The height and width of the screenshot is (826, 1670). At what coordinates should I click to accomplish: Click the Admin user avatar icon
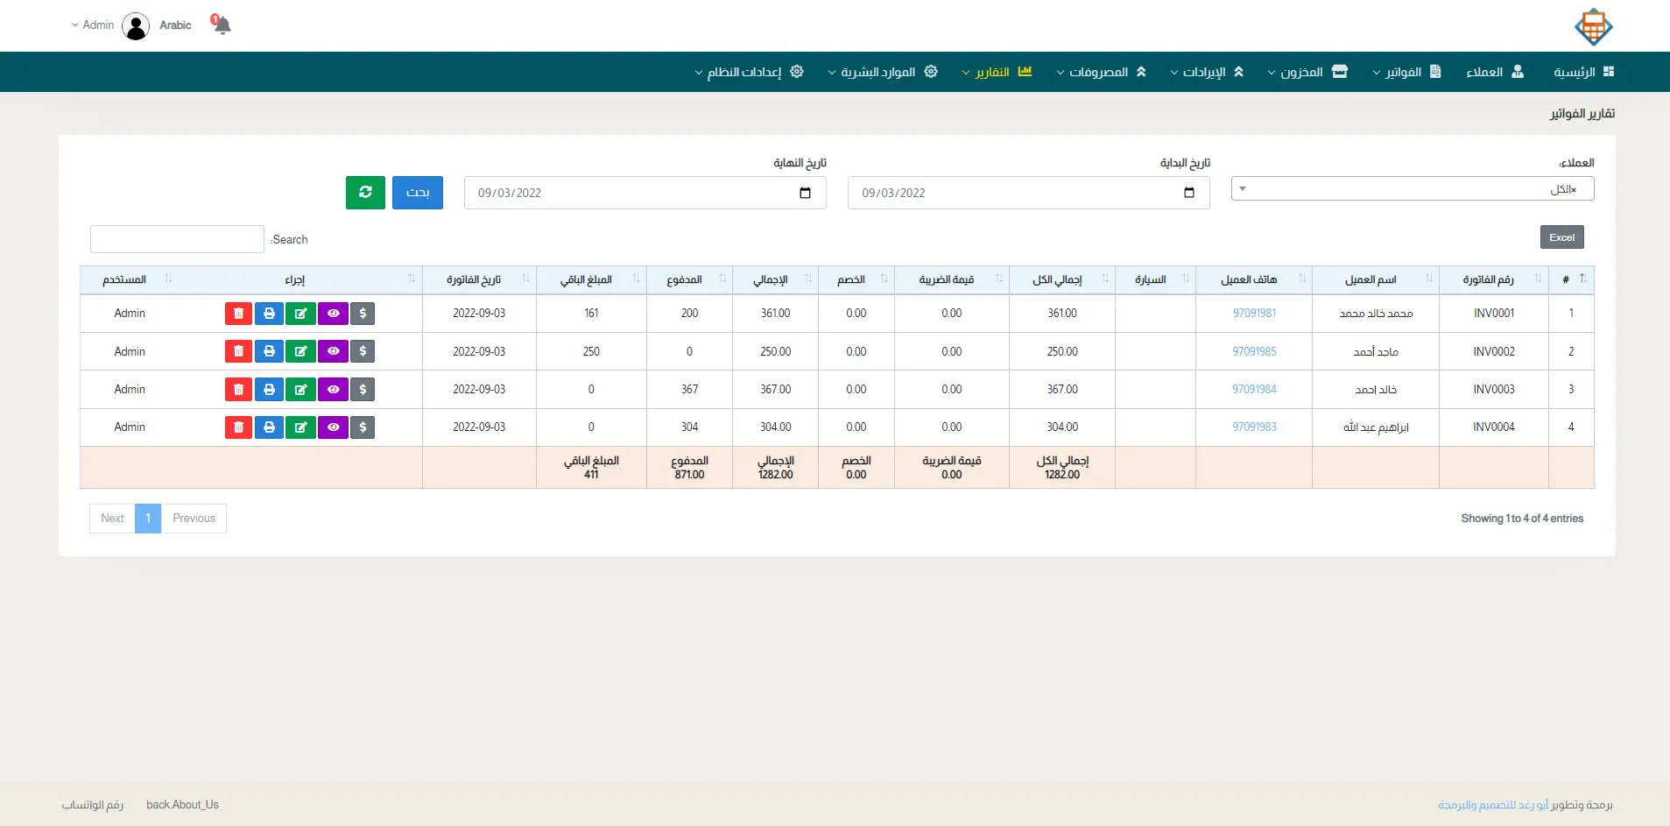pos(136,26)
